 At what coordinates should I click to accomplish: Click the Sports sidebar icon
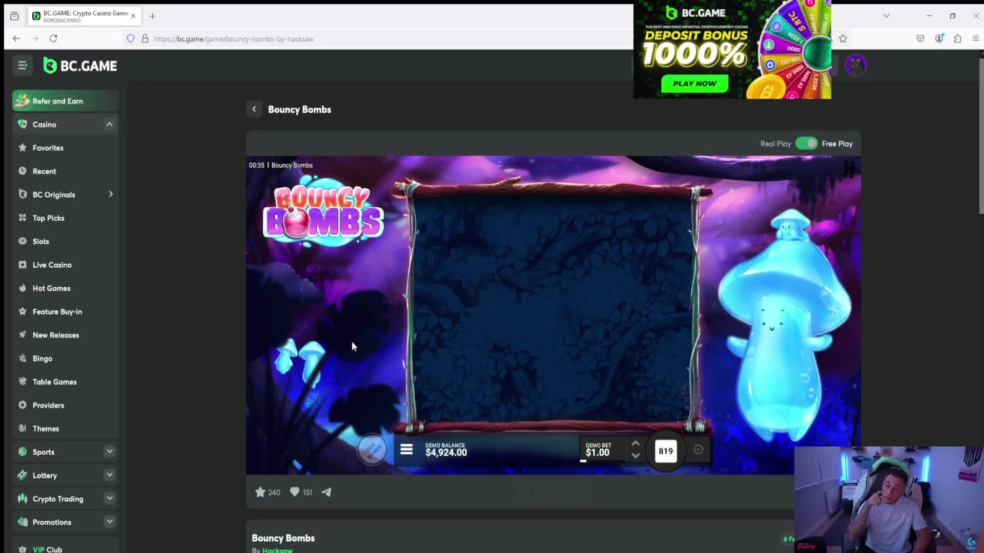click(x=23, y=452)
